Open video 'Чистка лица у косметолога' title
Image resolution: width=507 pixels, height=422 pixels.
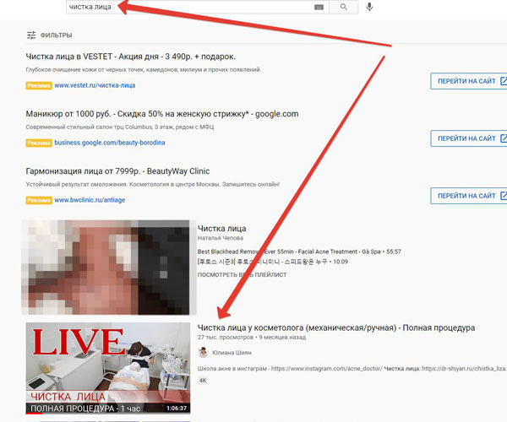tap(336, 328)
